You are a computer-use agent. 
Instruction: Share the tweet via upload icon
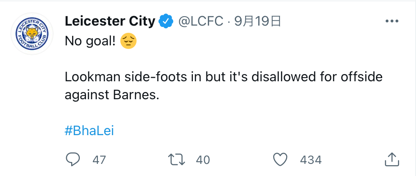click(x=392, y=159)
